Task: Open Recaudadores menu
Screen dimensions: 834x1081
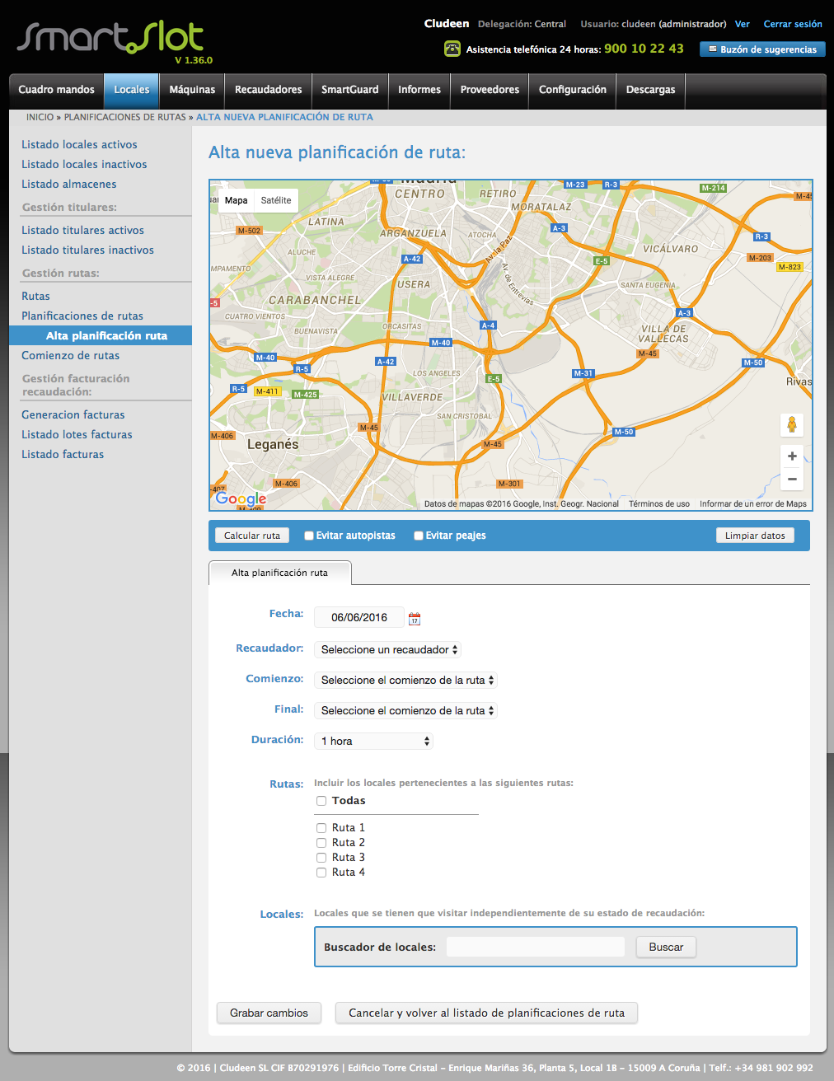Action: tap(269, 90)
